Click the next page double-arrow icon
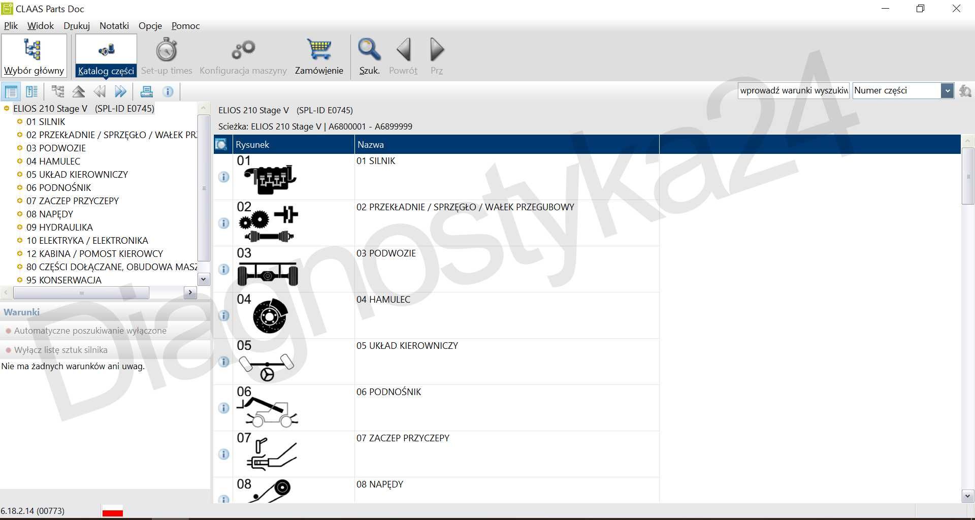The image size is (975, 520). (x=121, y=91)
